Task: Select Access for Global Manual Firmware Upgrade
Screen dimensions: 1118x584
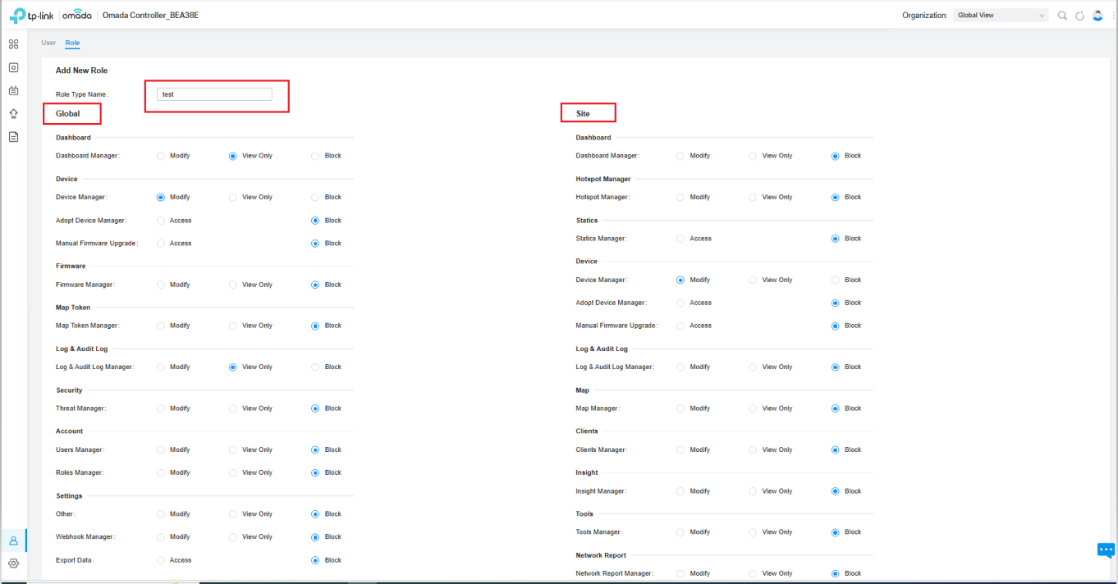Action: [160, 244]
